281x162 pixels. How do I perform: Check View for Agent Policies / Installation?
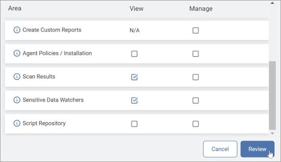pos(134,54)
